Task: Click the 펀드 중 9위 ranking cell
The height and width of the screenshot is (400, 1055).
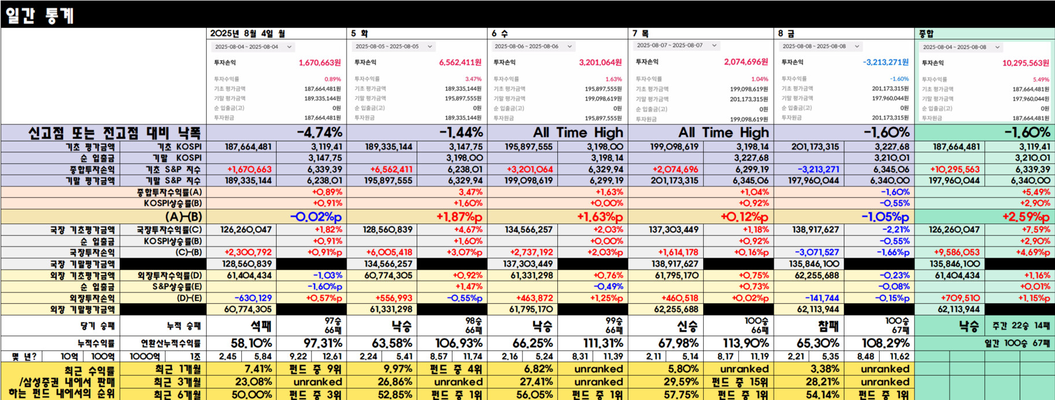Action: (x=315, y=369)
